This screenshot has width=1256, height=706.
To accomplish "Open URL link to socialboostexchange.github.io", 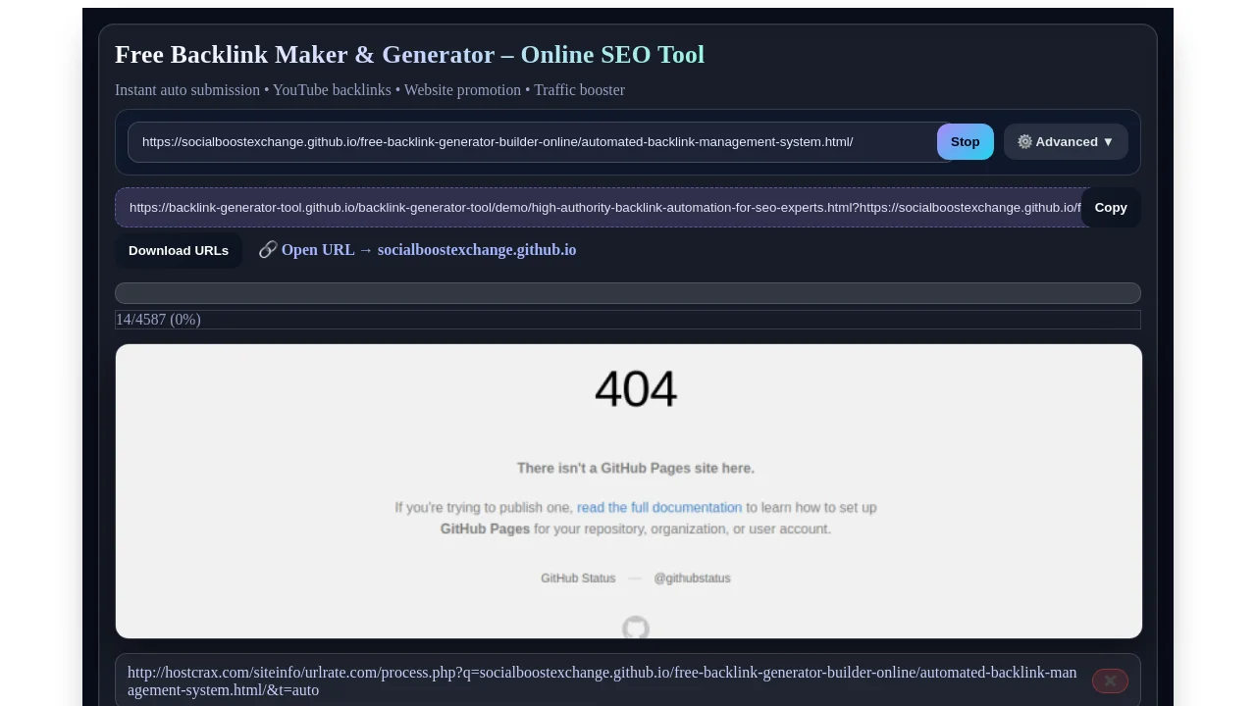I will click(x=429, y=250).
